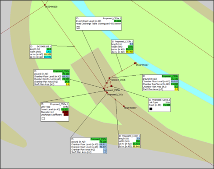Click the green width value in Proposed_CSOc.1
Image resolution: width=214 pixels, height=169 pixels.
point(138,141)
